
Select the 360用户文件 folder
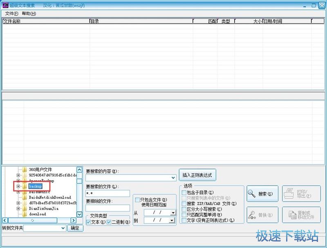(x=40, y=170)
